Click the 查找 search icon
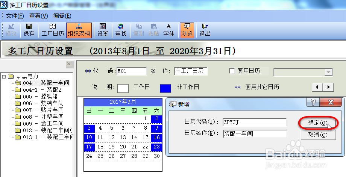The image size is (346, 177). pos(120,30)
